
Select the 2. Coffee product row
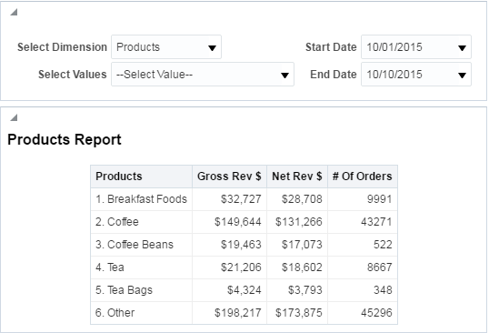click(244, 222)
